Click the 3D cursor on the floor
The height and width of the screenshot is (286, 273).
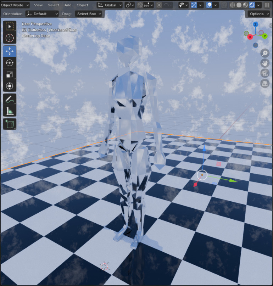point(104,266)
